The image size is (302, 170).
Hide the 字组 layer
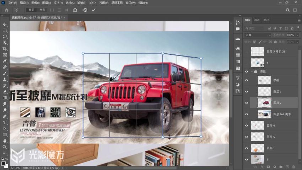coord(247,80)
